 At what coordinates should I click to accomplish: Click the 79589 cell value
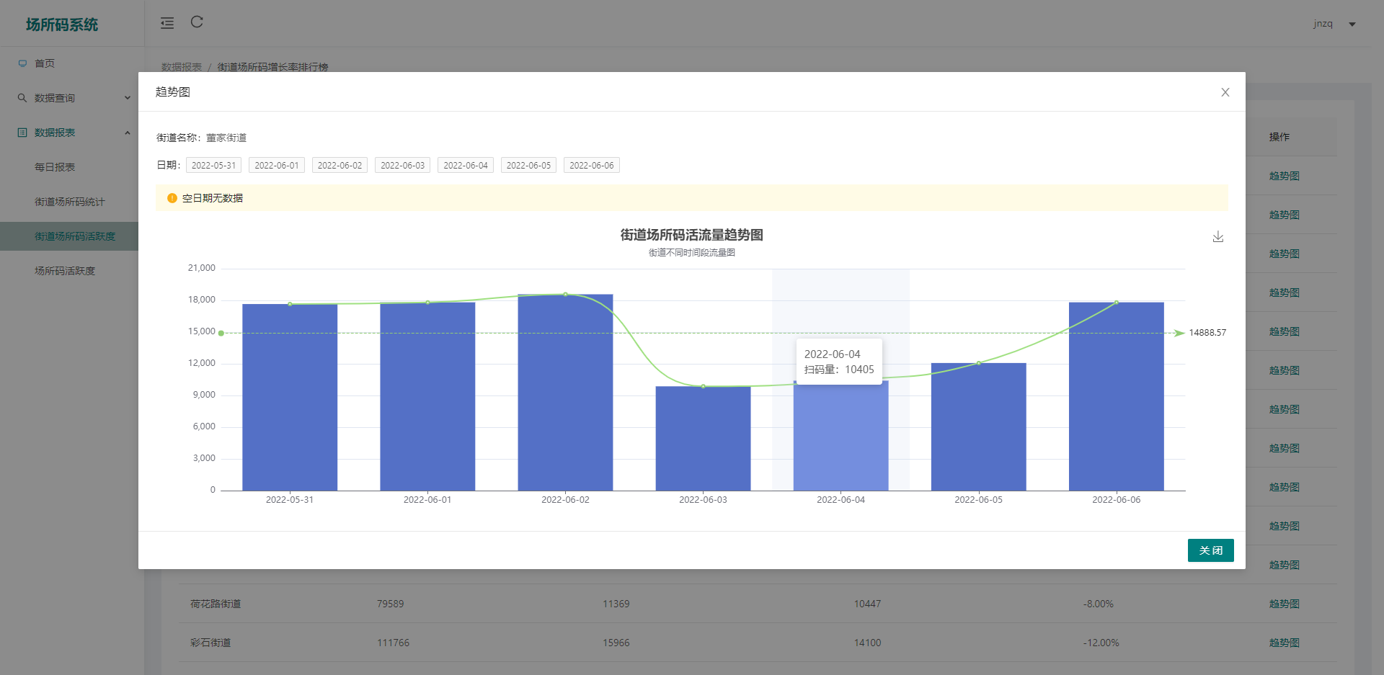tap(390, 604)
